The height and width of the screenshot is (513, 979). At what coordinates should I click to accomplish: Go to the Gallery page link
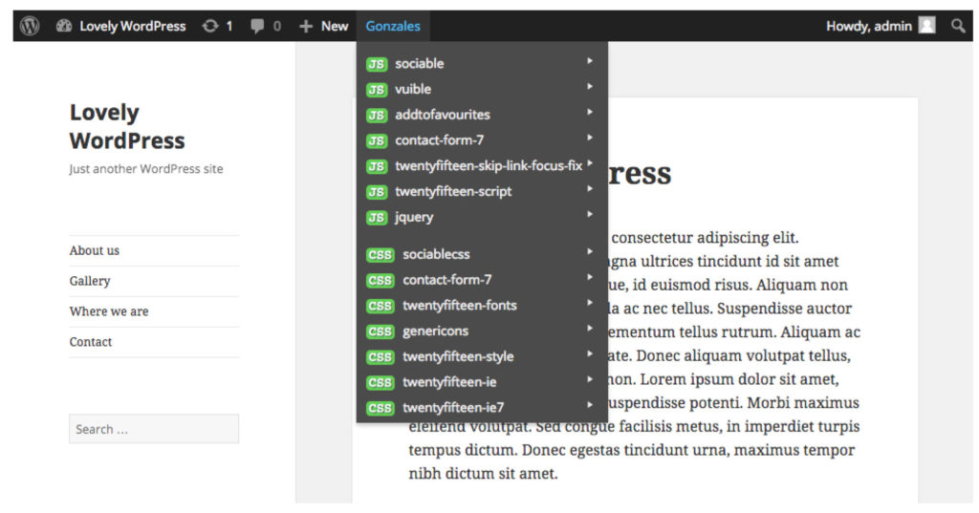90,281
